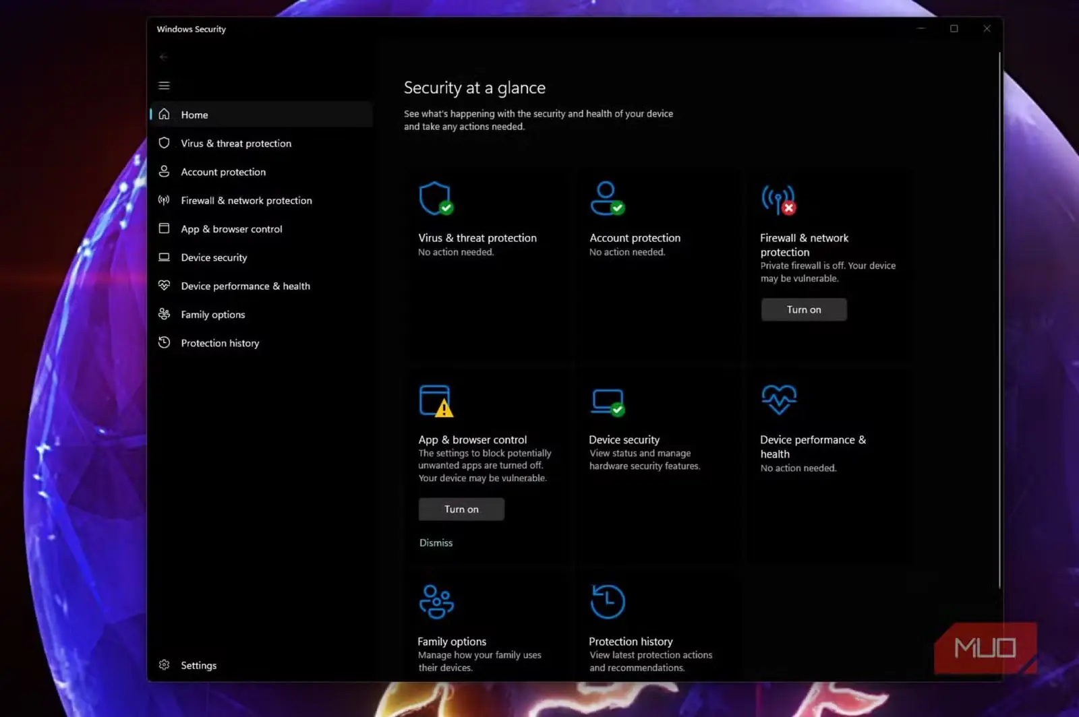Viewport: 1079px width, 717px height.
Task: Select Family options in the sidebar
Action: pyautogui.click(x=262, y=314)
